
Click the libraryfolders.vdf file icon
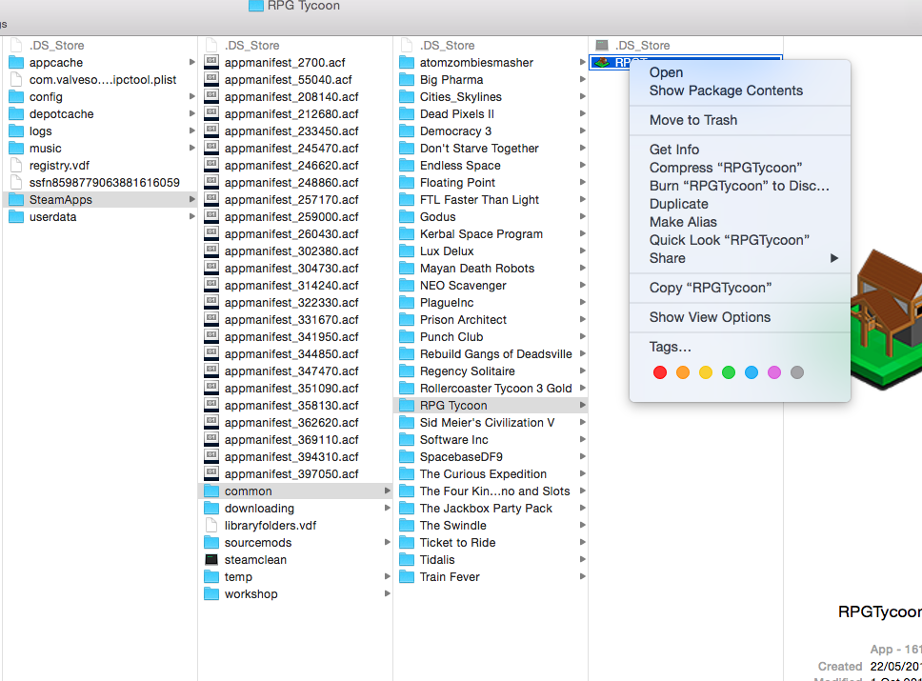(x=211, y=525)
